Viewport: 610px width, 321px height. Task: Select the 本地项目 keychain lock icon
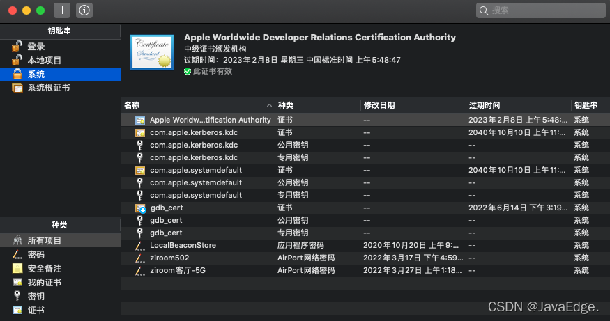coord(17,60)
